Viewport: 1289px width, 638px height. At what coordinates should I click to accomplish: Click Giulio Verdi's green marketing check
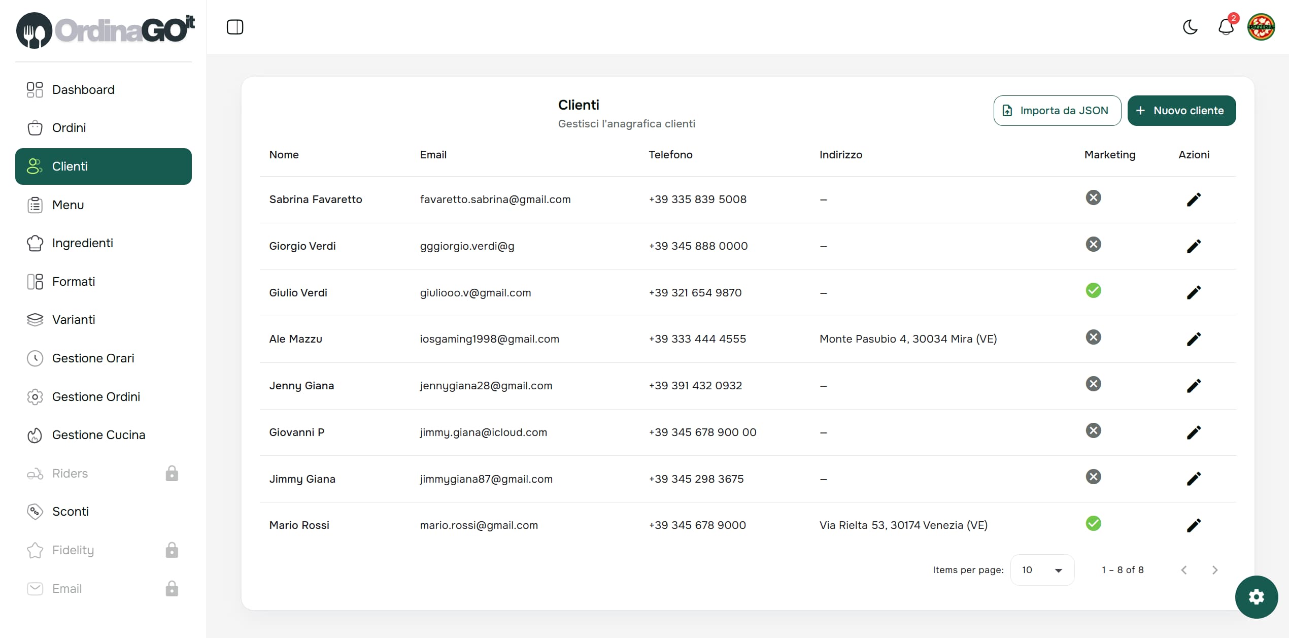[x=1093, y=290]
